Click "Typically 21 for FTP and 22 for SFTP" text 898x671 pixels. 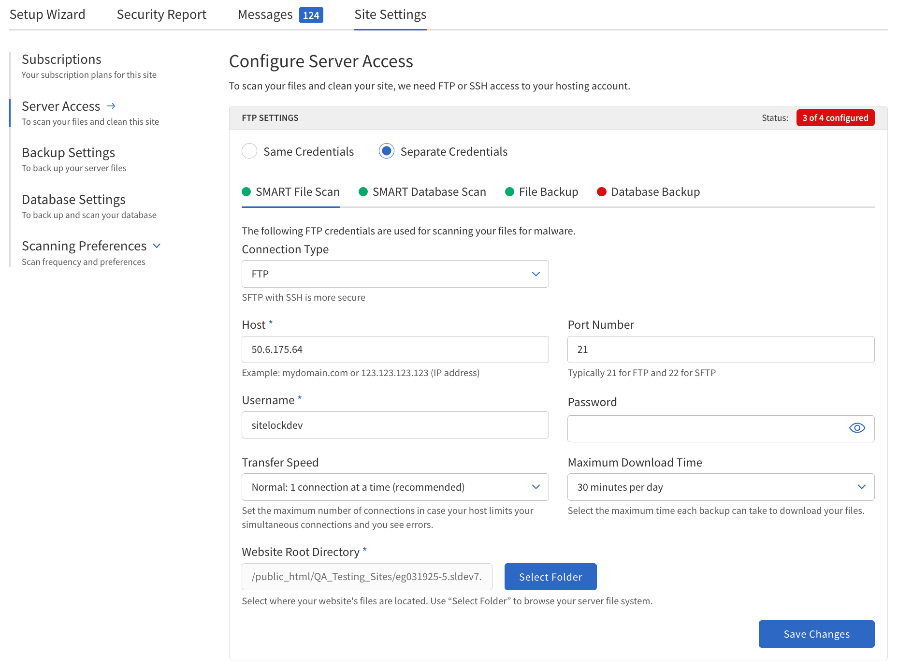pyautogui.click(x=641, y=373)
